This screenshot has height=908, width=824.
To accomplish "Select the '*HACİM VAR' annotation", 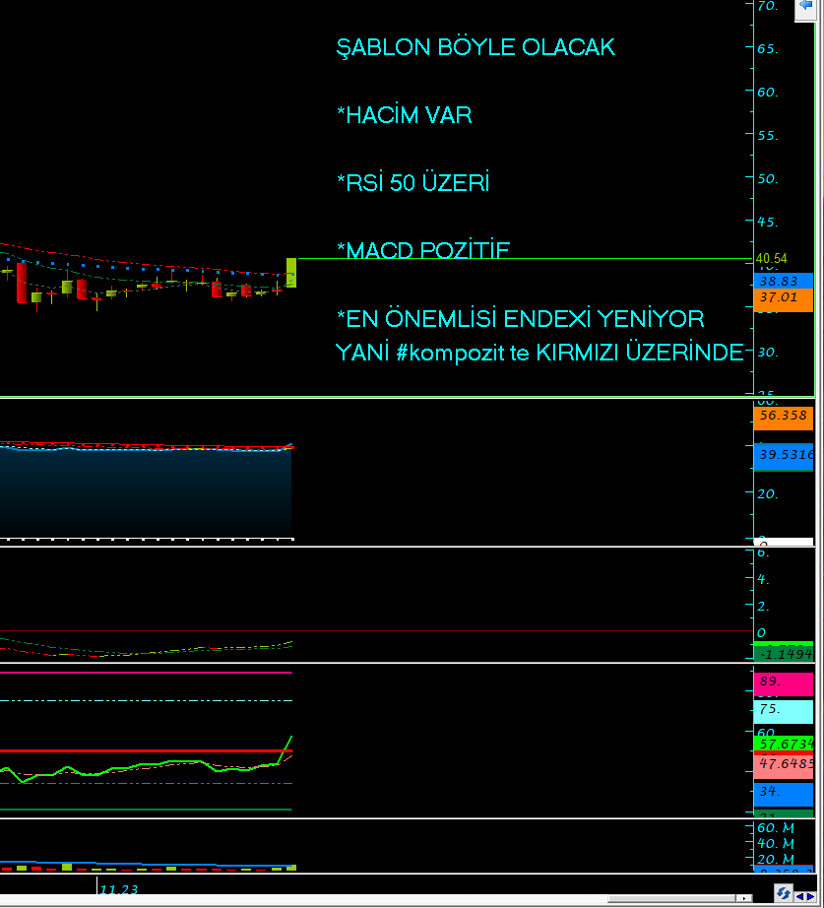I will point(405,114).
